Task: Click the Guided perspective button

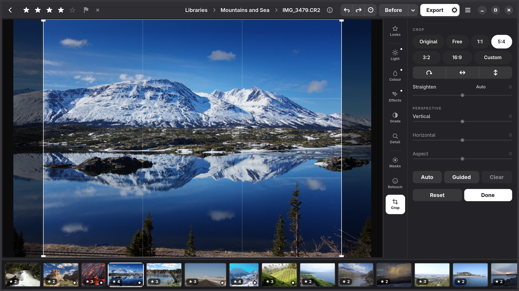Action: [461, 177]
